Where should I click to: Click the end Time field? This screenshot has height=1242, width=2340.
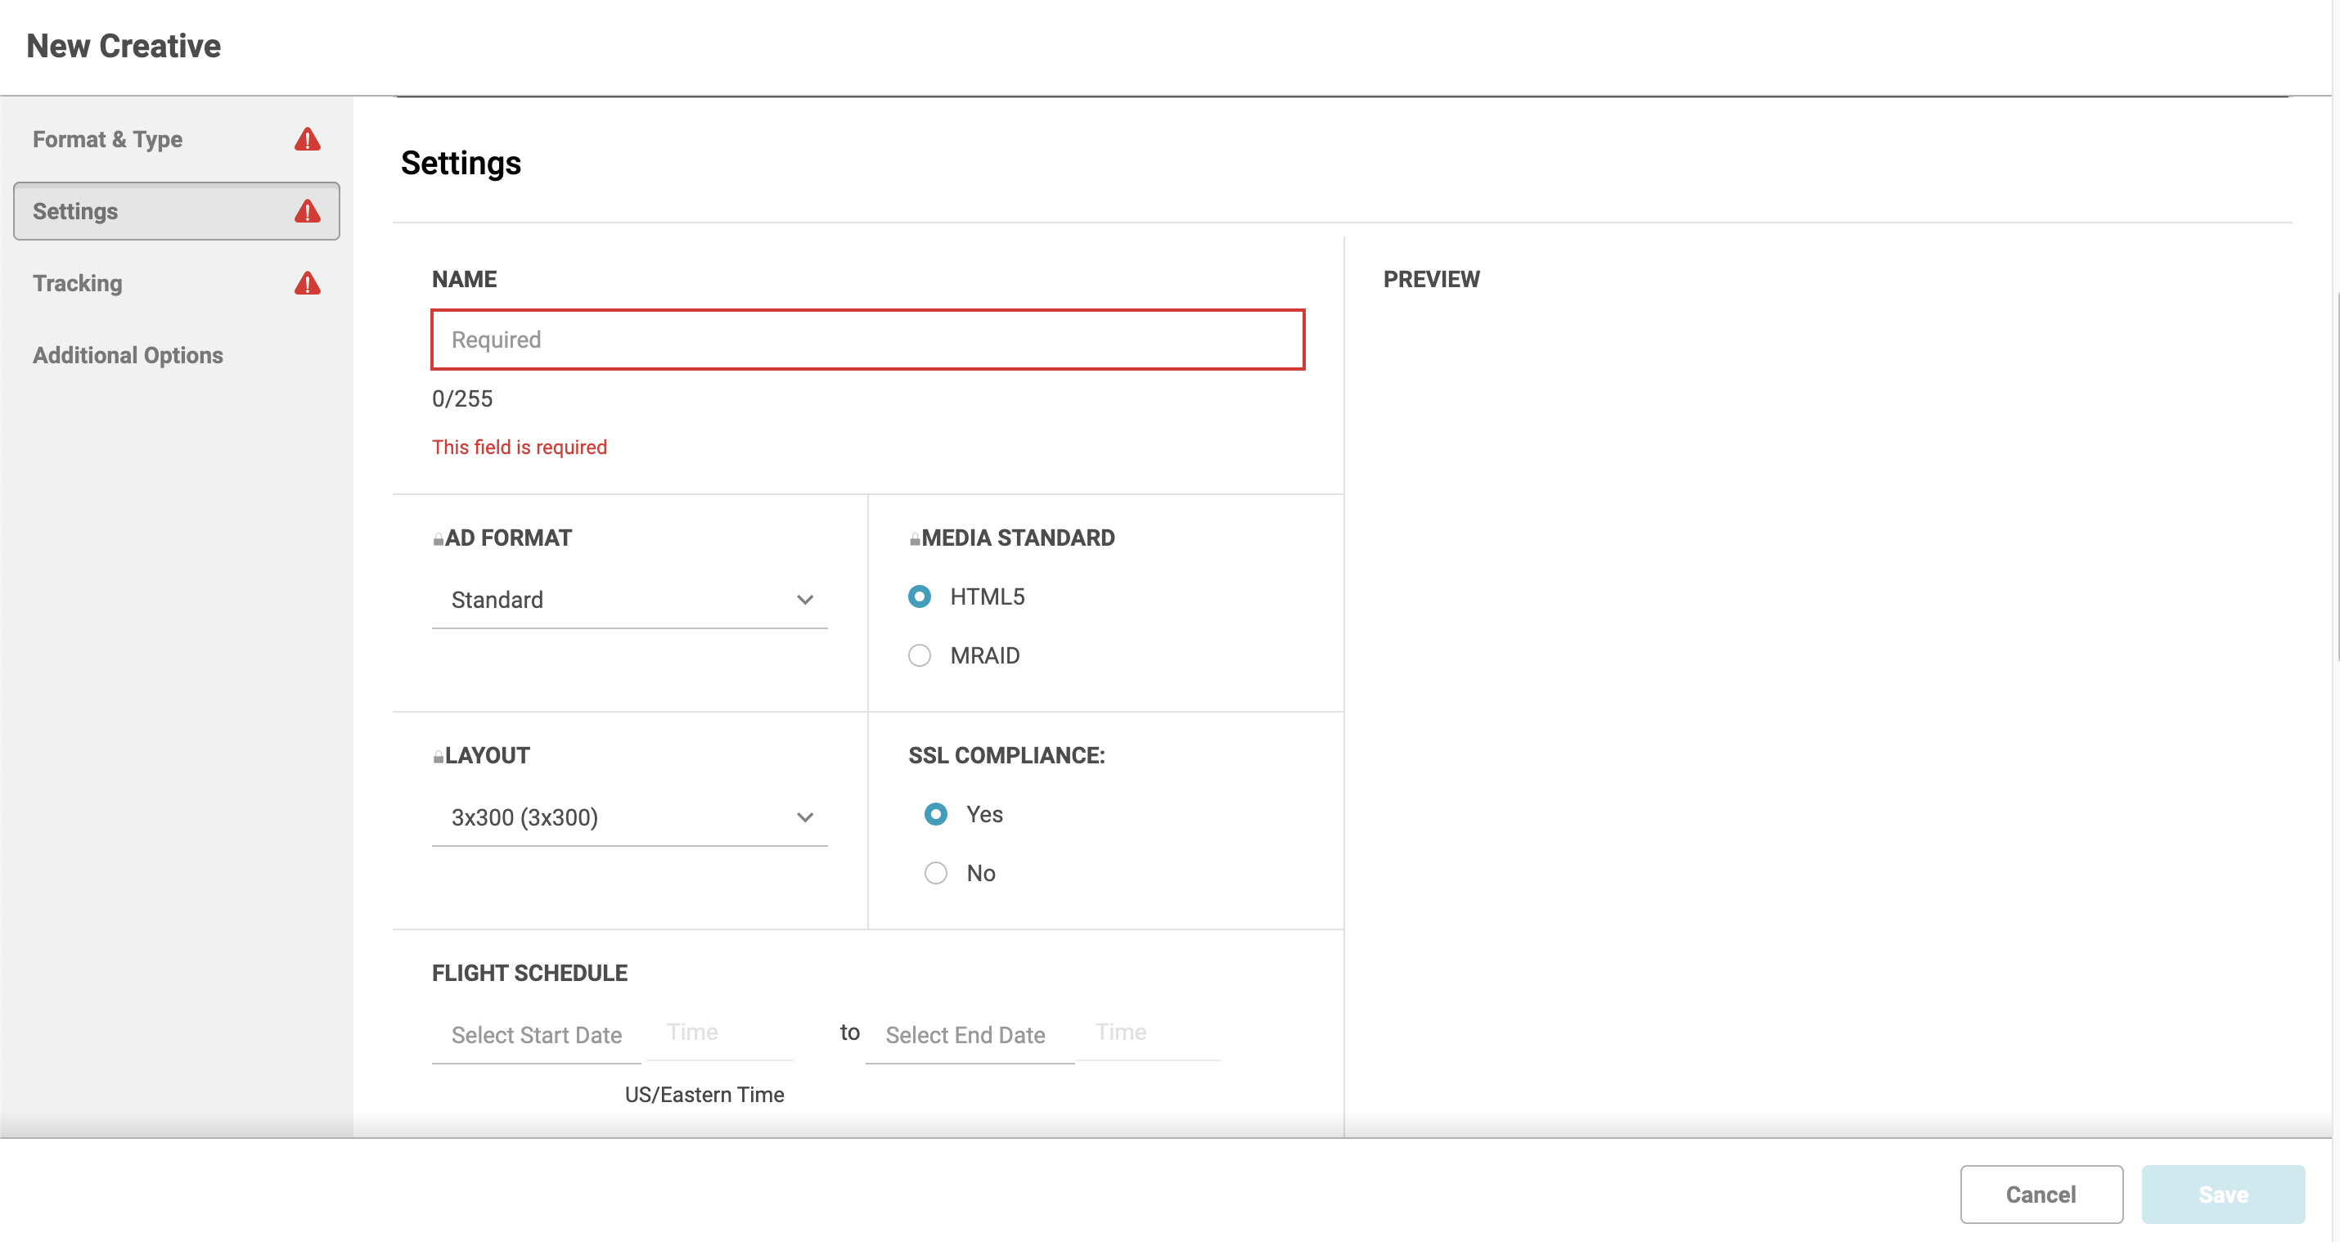click(1149, 1033)
